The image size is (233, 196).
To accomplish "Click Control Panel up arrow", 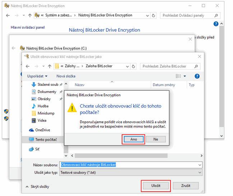I will (30, 15).
